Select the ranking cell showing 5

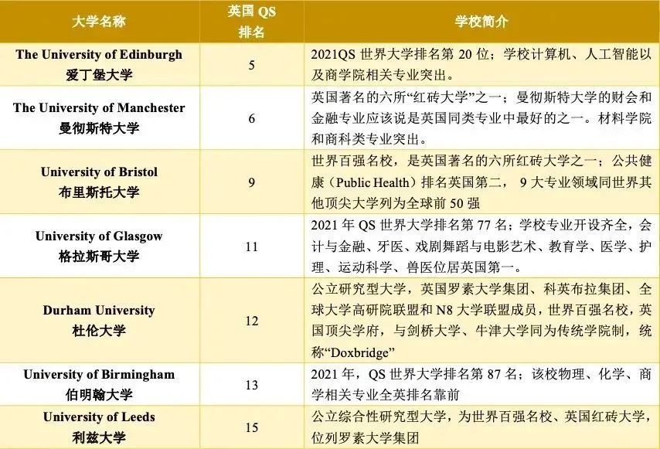251,65
